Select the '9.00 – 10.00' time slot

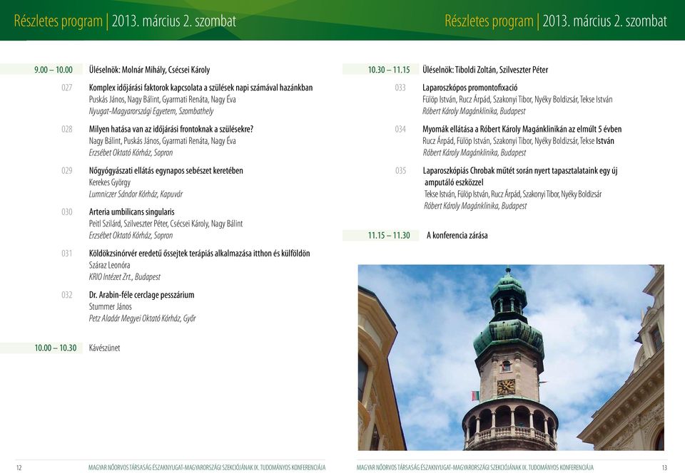54,70
